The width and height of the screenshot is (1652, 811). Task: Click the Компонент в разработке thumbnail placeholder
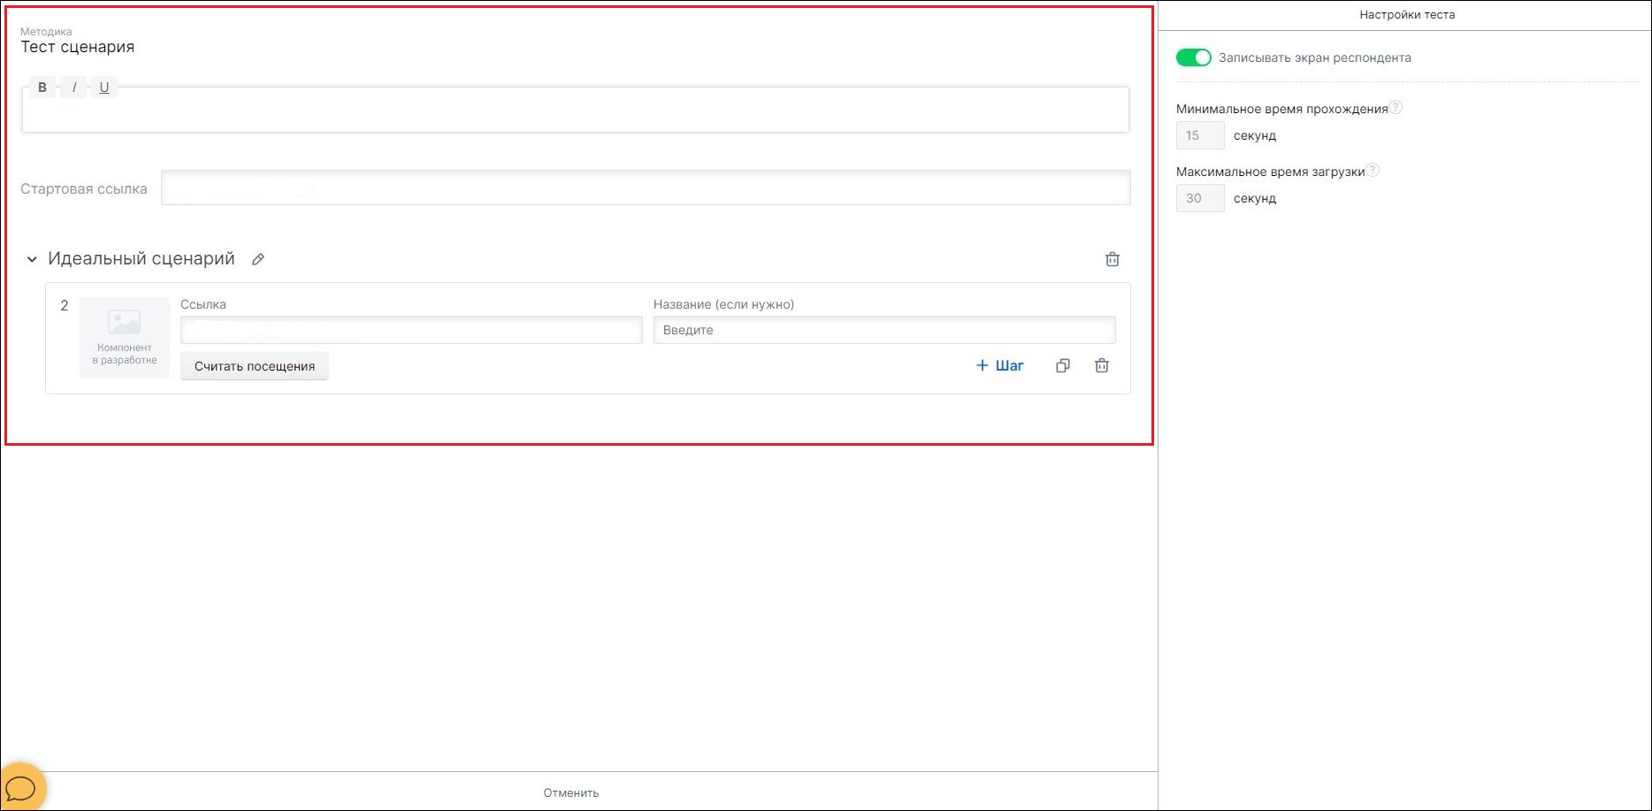[x=125, y=338]
